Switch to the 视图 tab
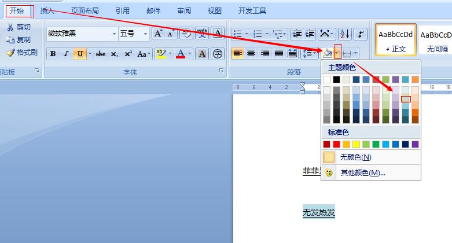452x243 pixels. (215, 11)
